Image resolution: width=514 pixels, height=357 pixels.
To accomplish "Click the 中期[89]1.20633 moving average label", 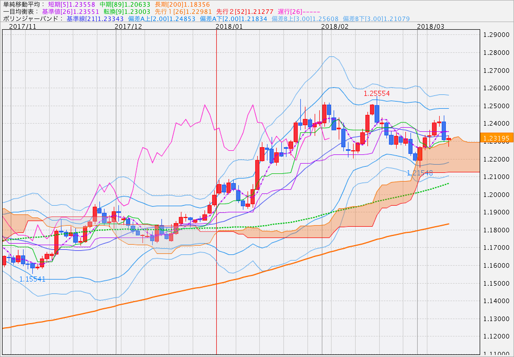I will coord(125,4).
